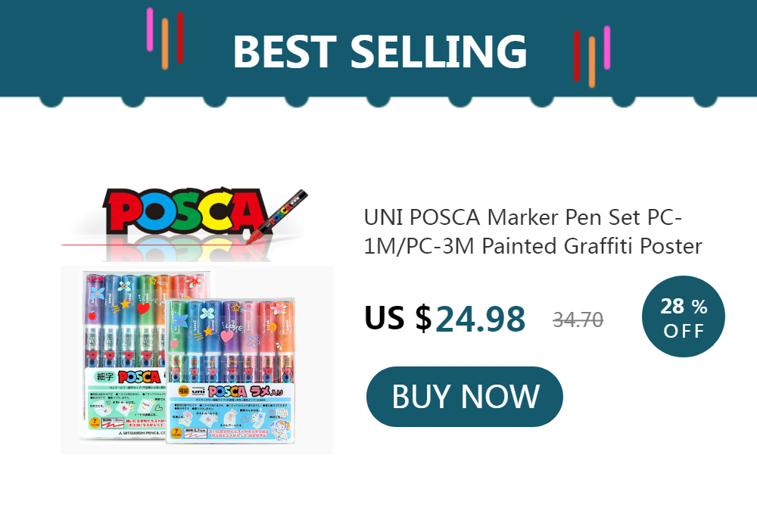The width and height of the screenshot is (757, 530).
Task: Click the BUY NOW button
Action: pos(465,396)
